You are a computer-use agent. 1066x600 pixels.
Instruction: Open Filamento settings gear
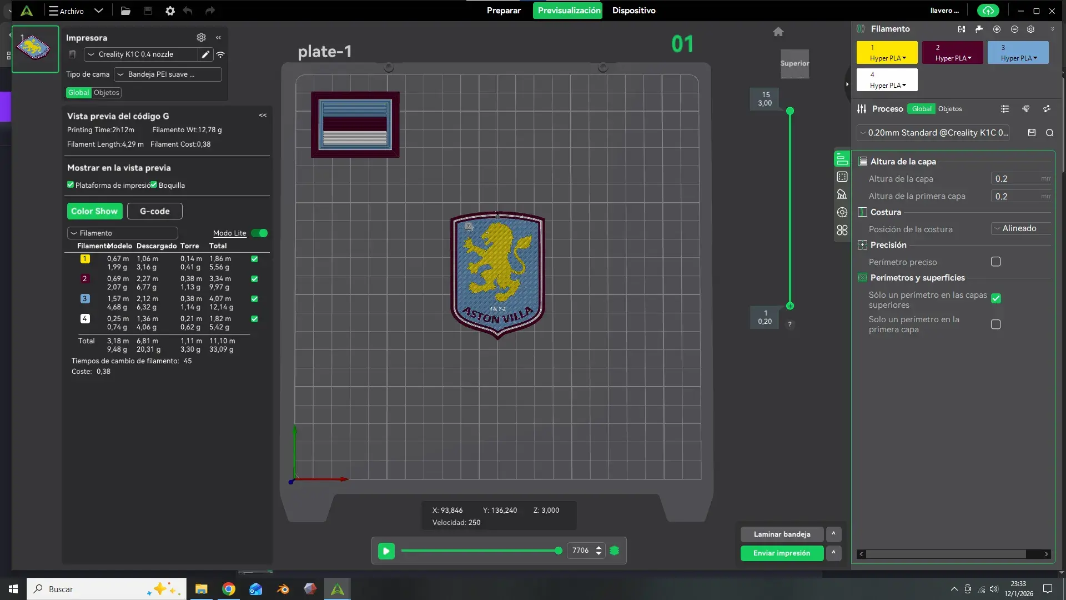(x=1031, y=29)
